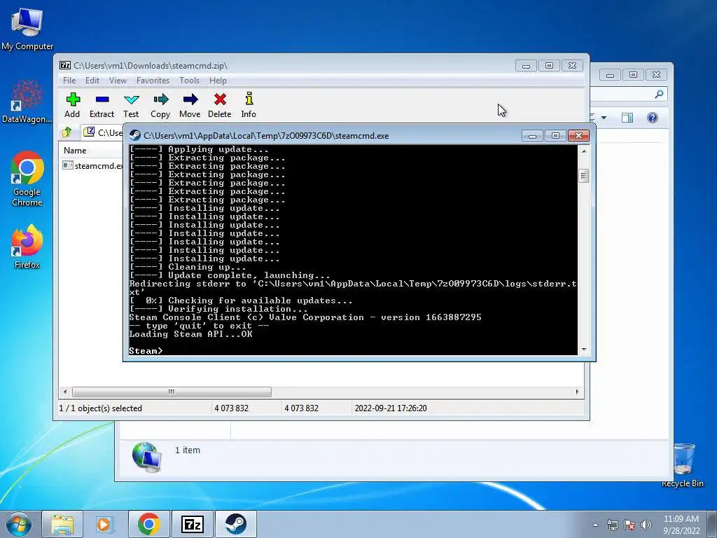Click 7-Zip horizontal scrollbar right arrow

click(577, 392)
